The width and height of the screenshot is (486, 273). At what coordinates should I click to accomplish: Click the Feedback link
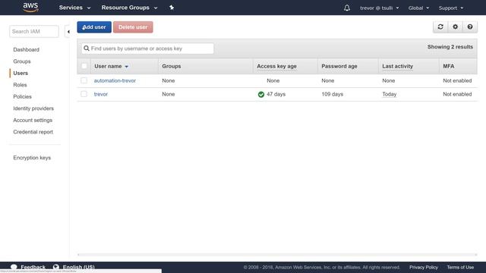coord(33,267)
